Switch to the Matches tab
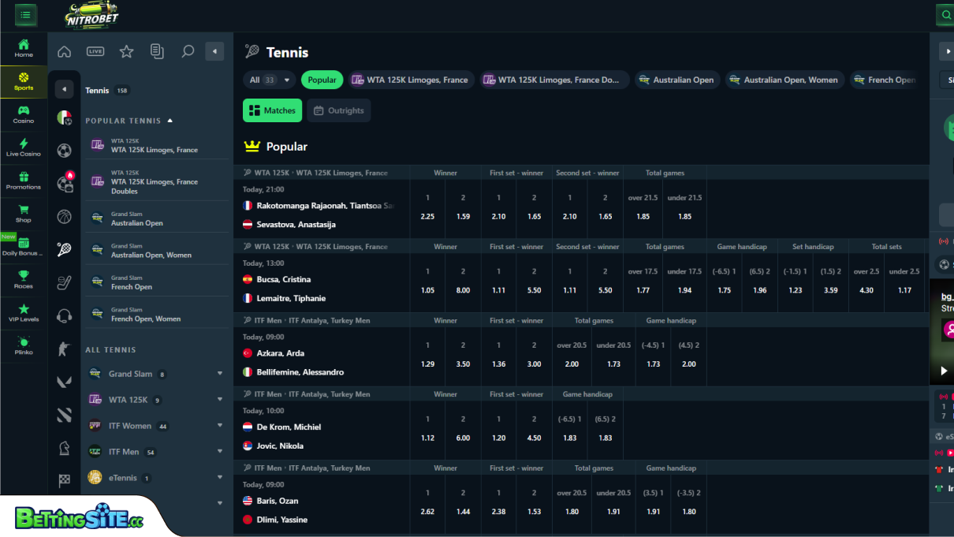Image resolution: width=954 pixels, height=537 pixels. (x=272, y=110)
